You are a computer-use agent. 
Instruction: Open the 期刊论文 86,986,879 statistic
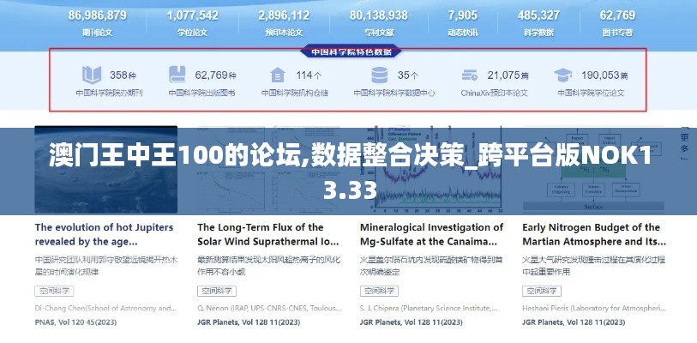click(x=97, y=22)
